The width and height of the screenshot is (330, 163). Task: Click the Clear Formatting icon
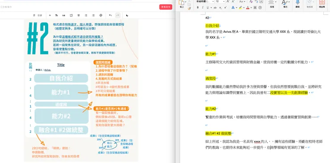(x=251, y=1)
